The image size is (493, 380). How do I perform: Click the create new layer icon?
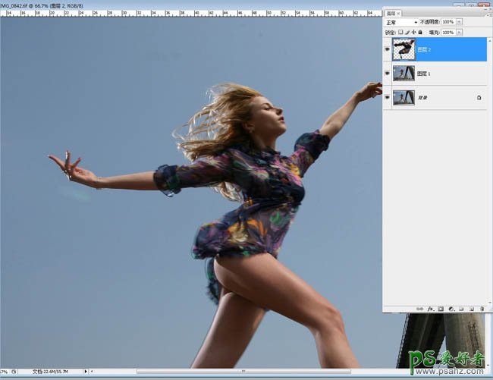tap(470, 309)
